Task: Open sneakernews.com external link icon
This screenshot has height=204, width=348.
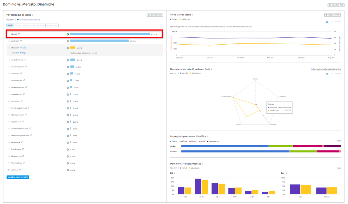Action: pos(26,87)
